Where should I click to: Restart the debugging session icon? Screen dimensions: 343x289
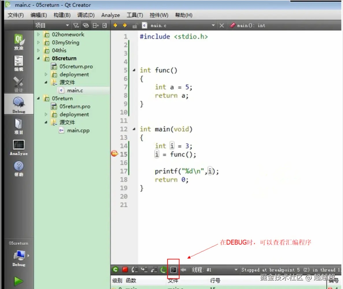[163, 270]
